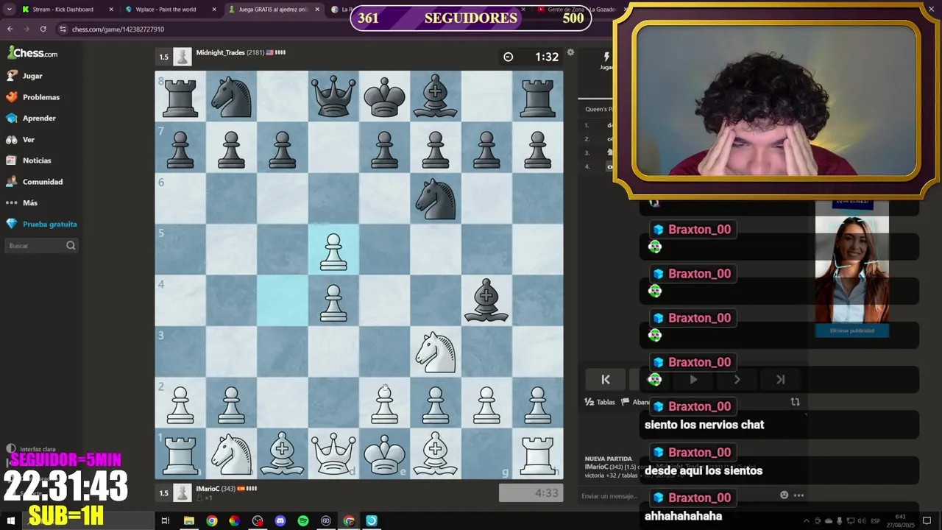Switch to the Wplace - Paint the world tab
The image size is (942, 530).
170,10
